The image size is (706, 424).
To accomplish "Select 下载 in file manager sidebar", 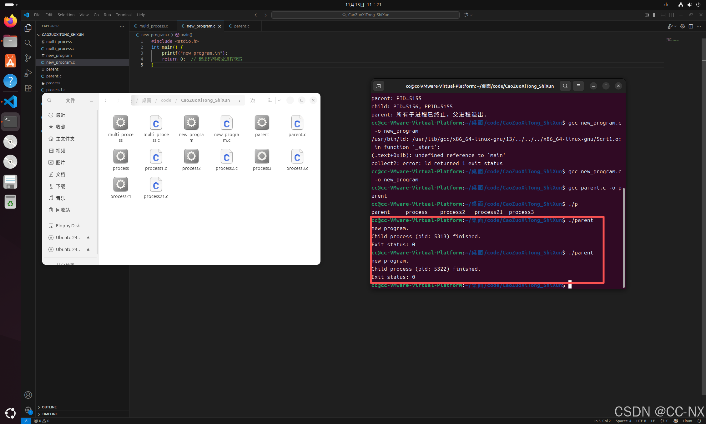I will click(x=61, y=186).
